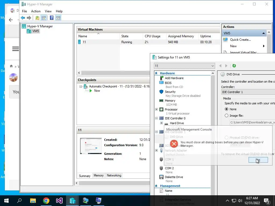Switch to the Networking tab
Screen dimensions: 275x206
click(x=114, y=175)
